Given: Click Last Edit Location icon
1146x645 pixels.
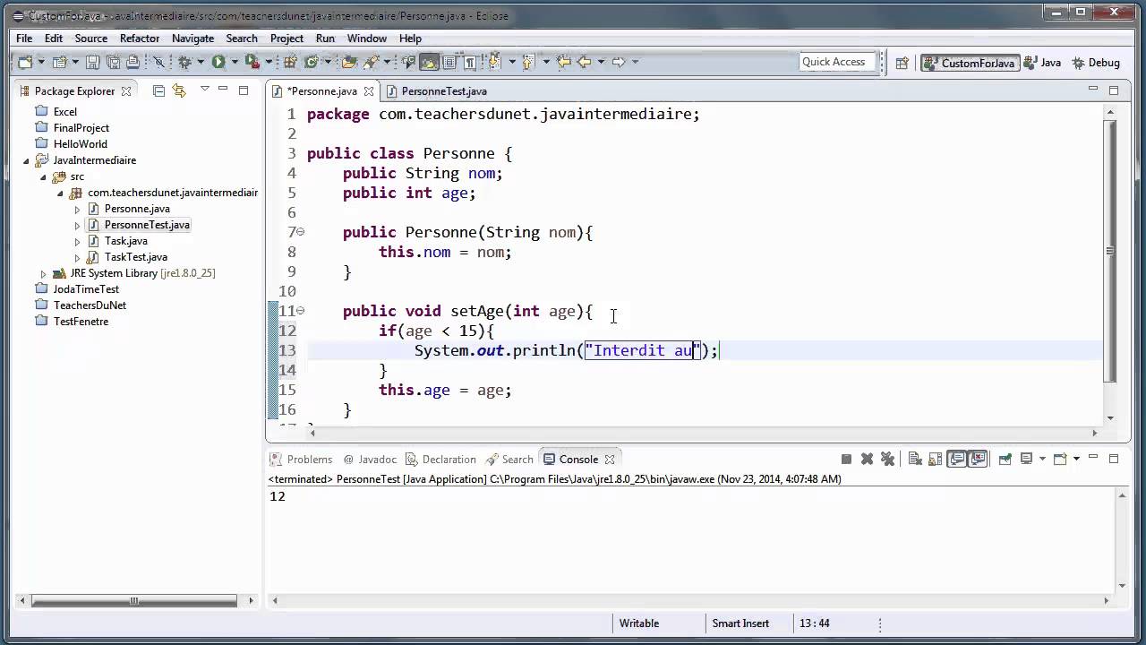Looking at the screenshot, I should [564, 62].
